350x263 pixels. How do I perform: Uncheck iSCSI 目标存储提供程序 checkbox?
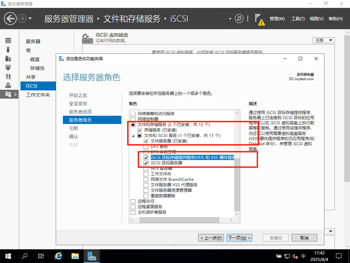(x=146, y=158)
